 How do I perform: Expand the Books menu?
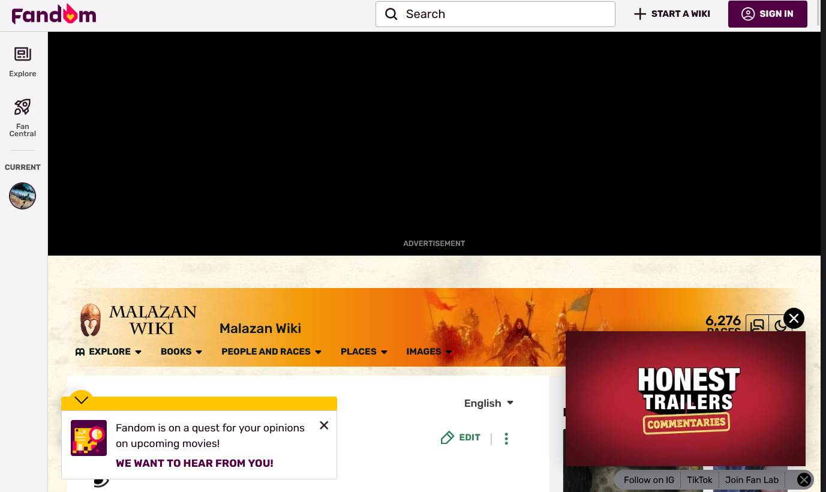click(181, 352)
